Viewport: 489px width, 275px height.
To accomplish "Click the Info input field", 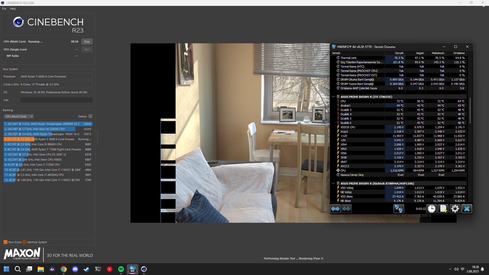I will click(56, 100).
